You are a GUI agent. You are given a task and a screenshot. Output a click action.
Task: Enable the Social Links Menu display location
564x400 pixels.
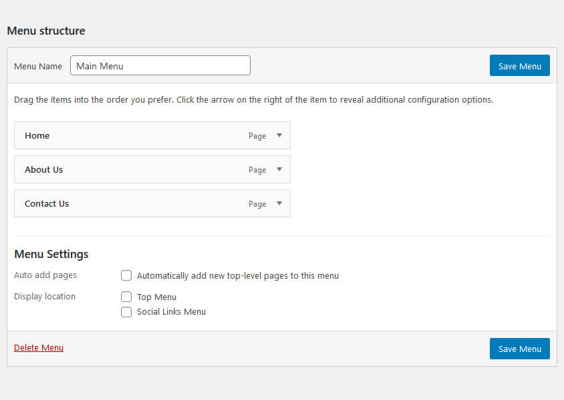click(126, 312)
